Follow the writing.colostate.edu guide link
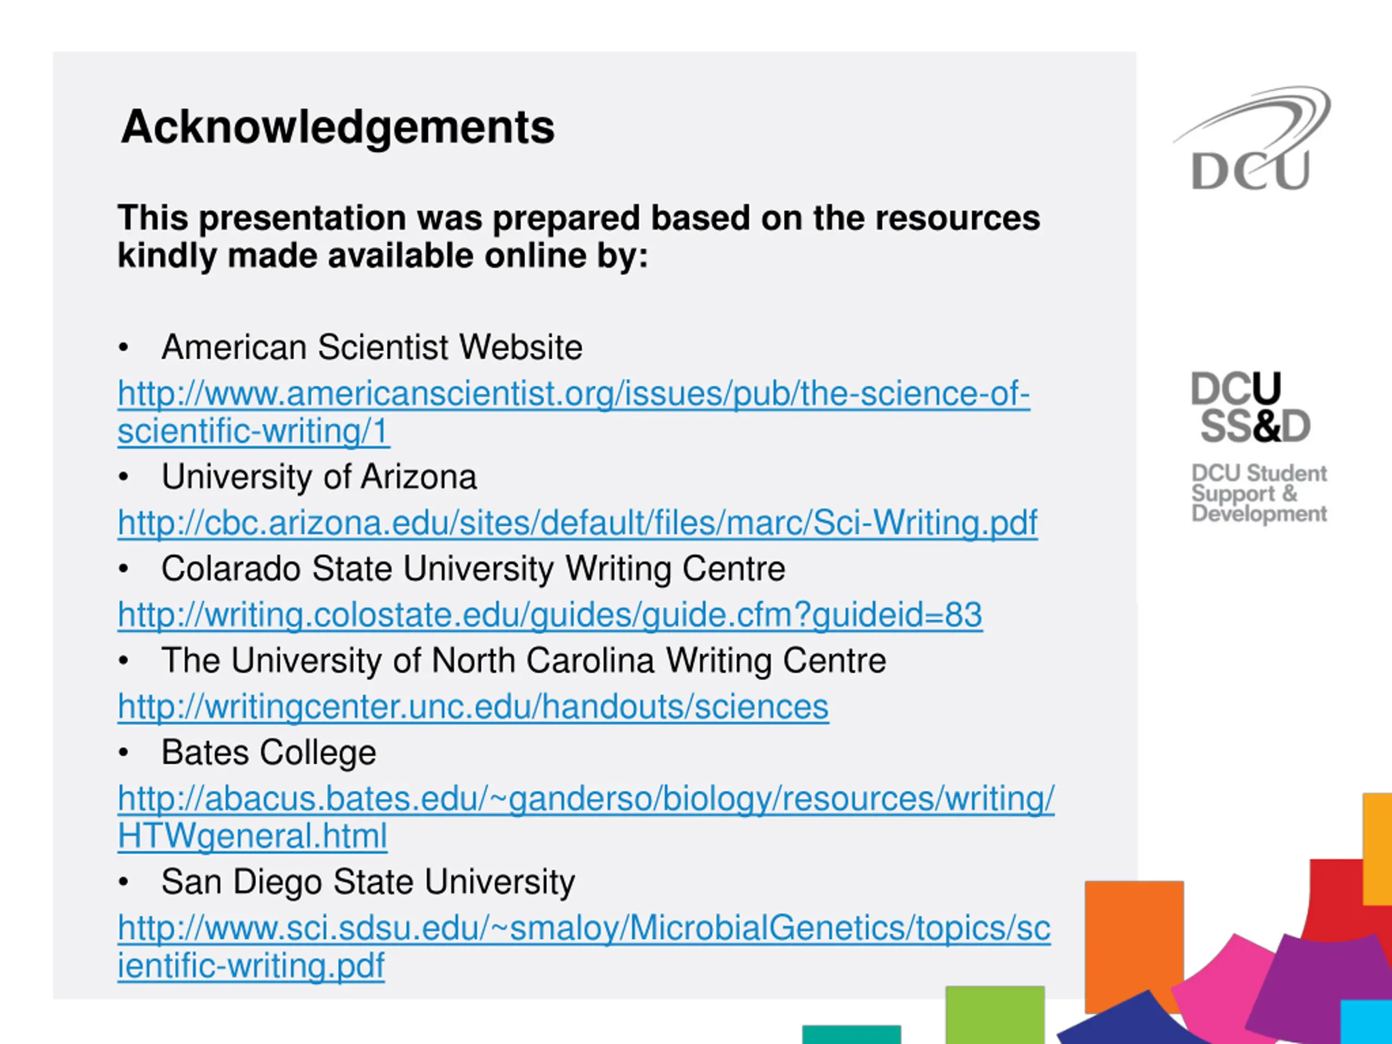Viewport: 1392px width, 1044px height. pos(550,615)
